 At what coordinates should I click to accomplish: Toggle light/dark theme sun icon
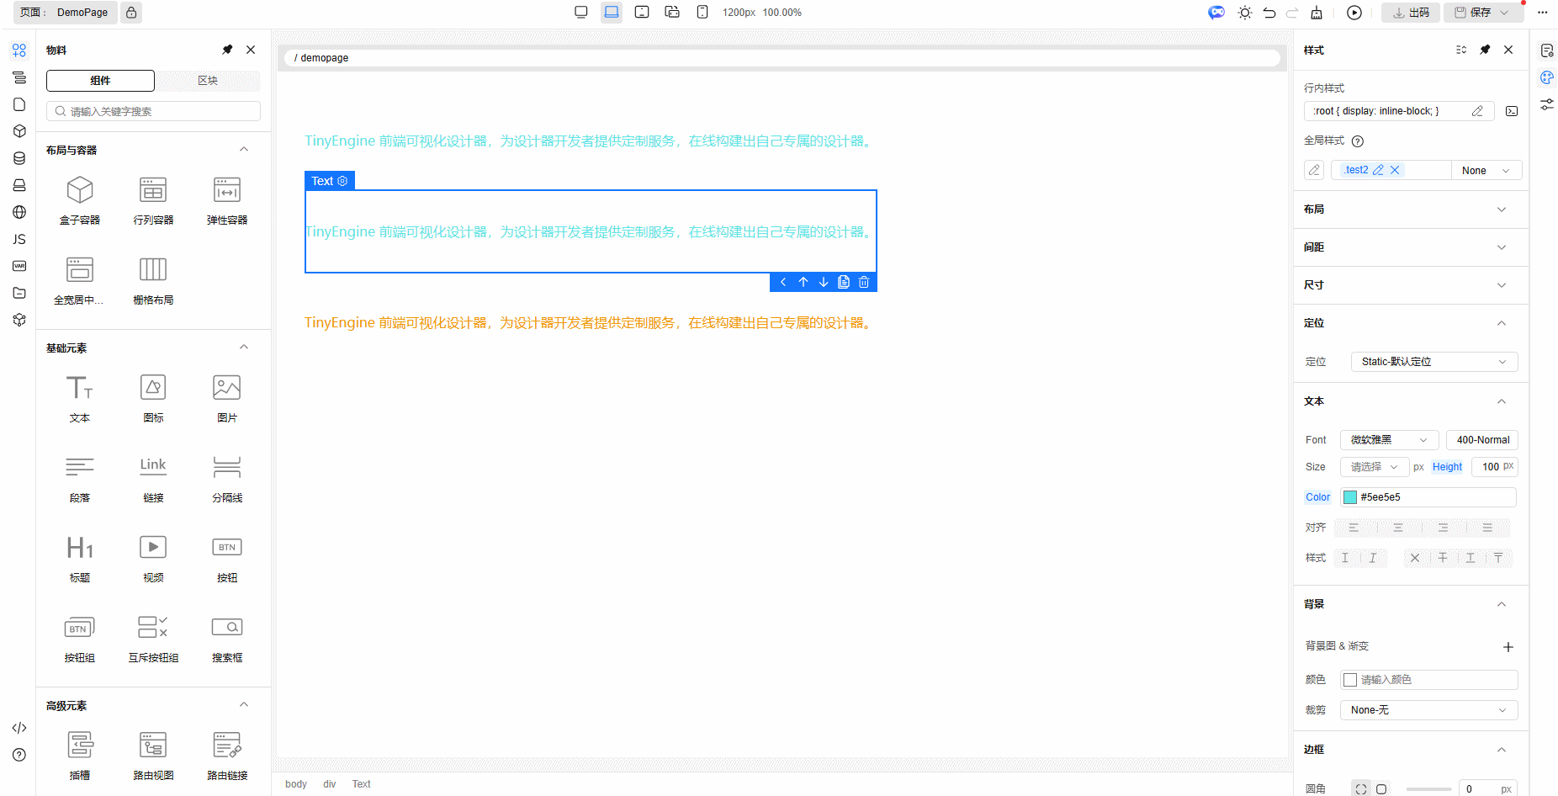[x=1245, y=13]
